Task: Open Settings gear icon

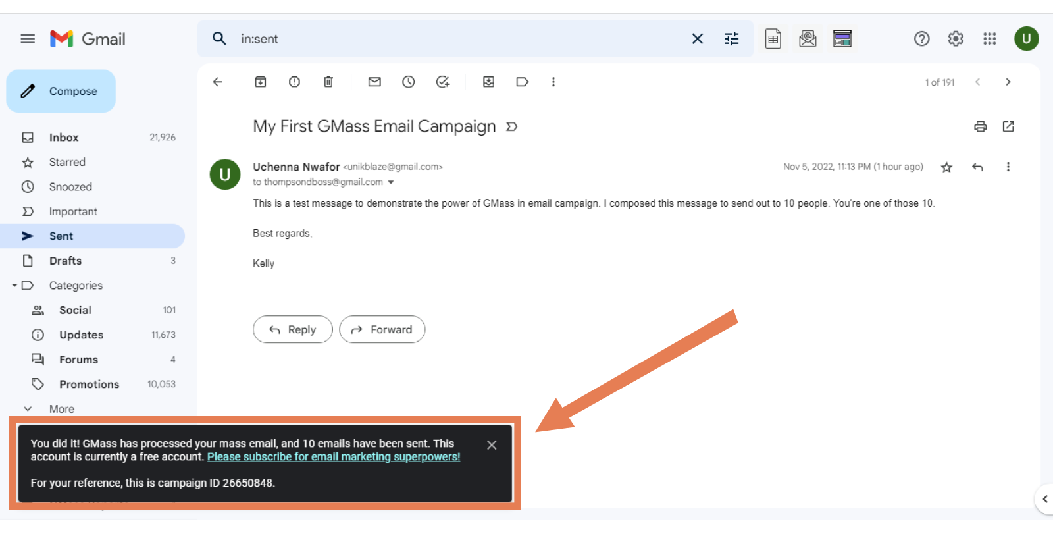Action: pos(956,39)
